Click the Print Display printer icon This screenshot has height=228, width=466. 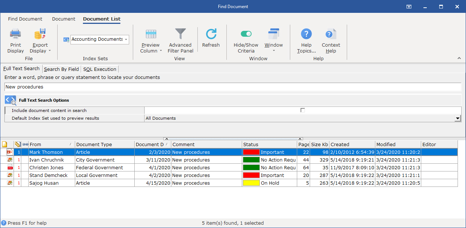(x=15, y=34)
